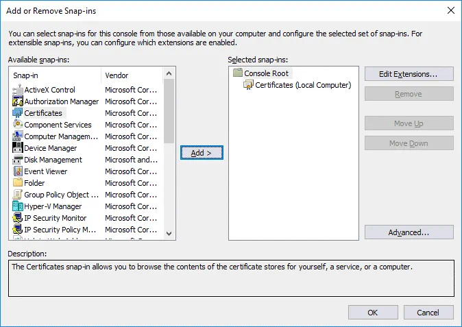The width and height of the screenshot is (462, 327).
Task: Click the Add > button
Action: 201,153
